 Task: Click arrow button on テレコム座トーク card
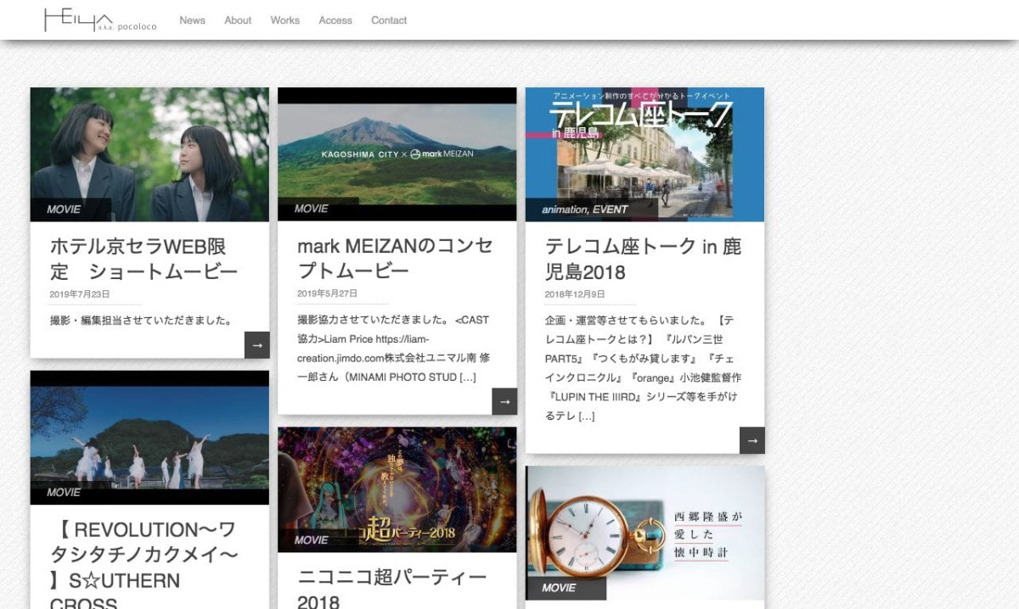tap(752, 440)
